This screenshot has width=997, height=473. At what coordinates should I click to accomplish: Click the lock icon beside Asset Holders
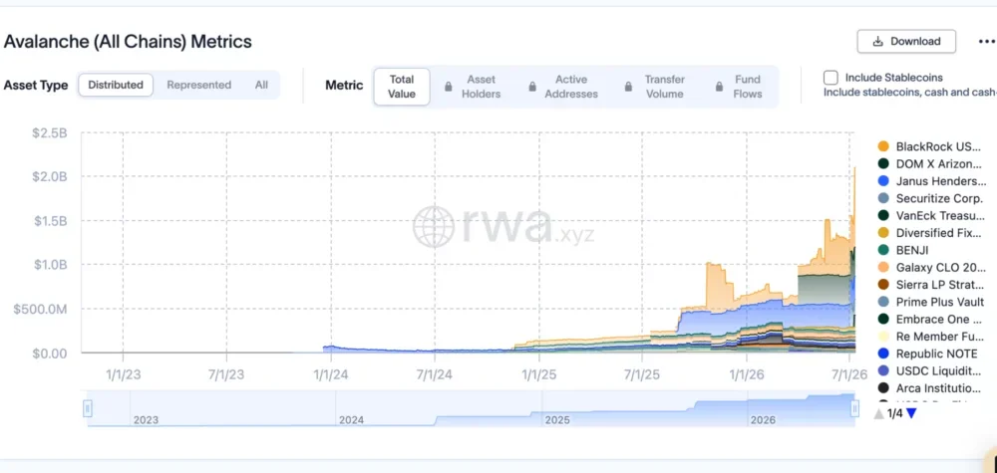click(x=449, y=87)
